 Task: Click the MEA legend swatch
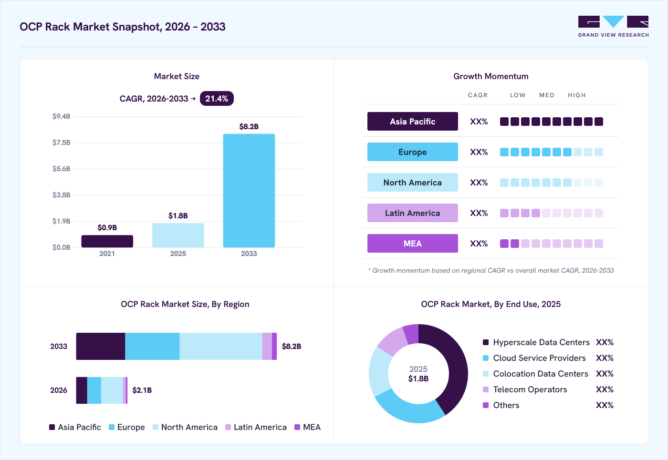pyautogui.click(x=297, y=427)
